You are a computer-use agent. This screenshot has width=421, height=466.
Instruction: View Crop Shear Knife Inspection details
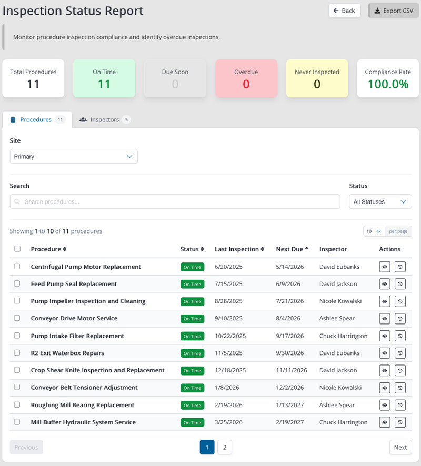click(x=385, y=370)
